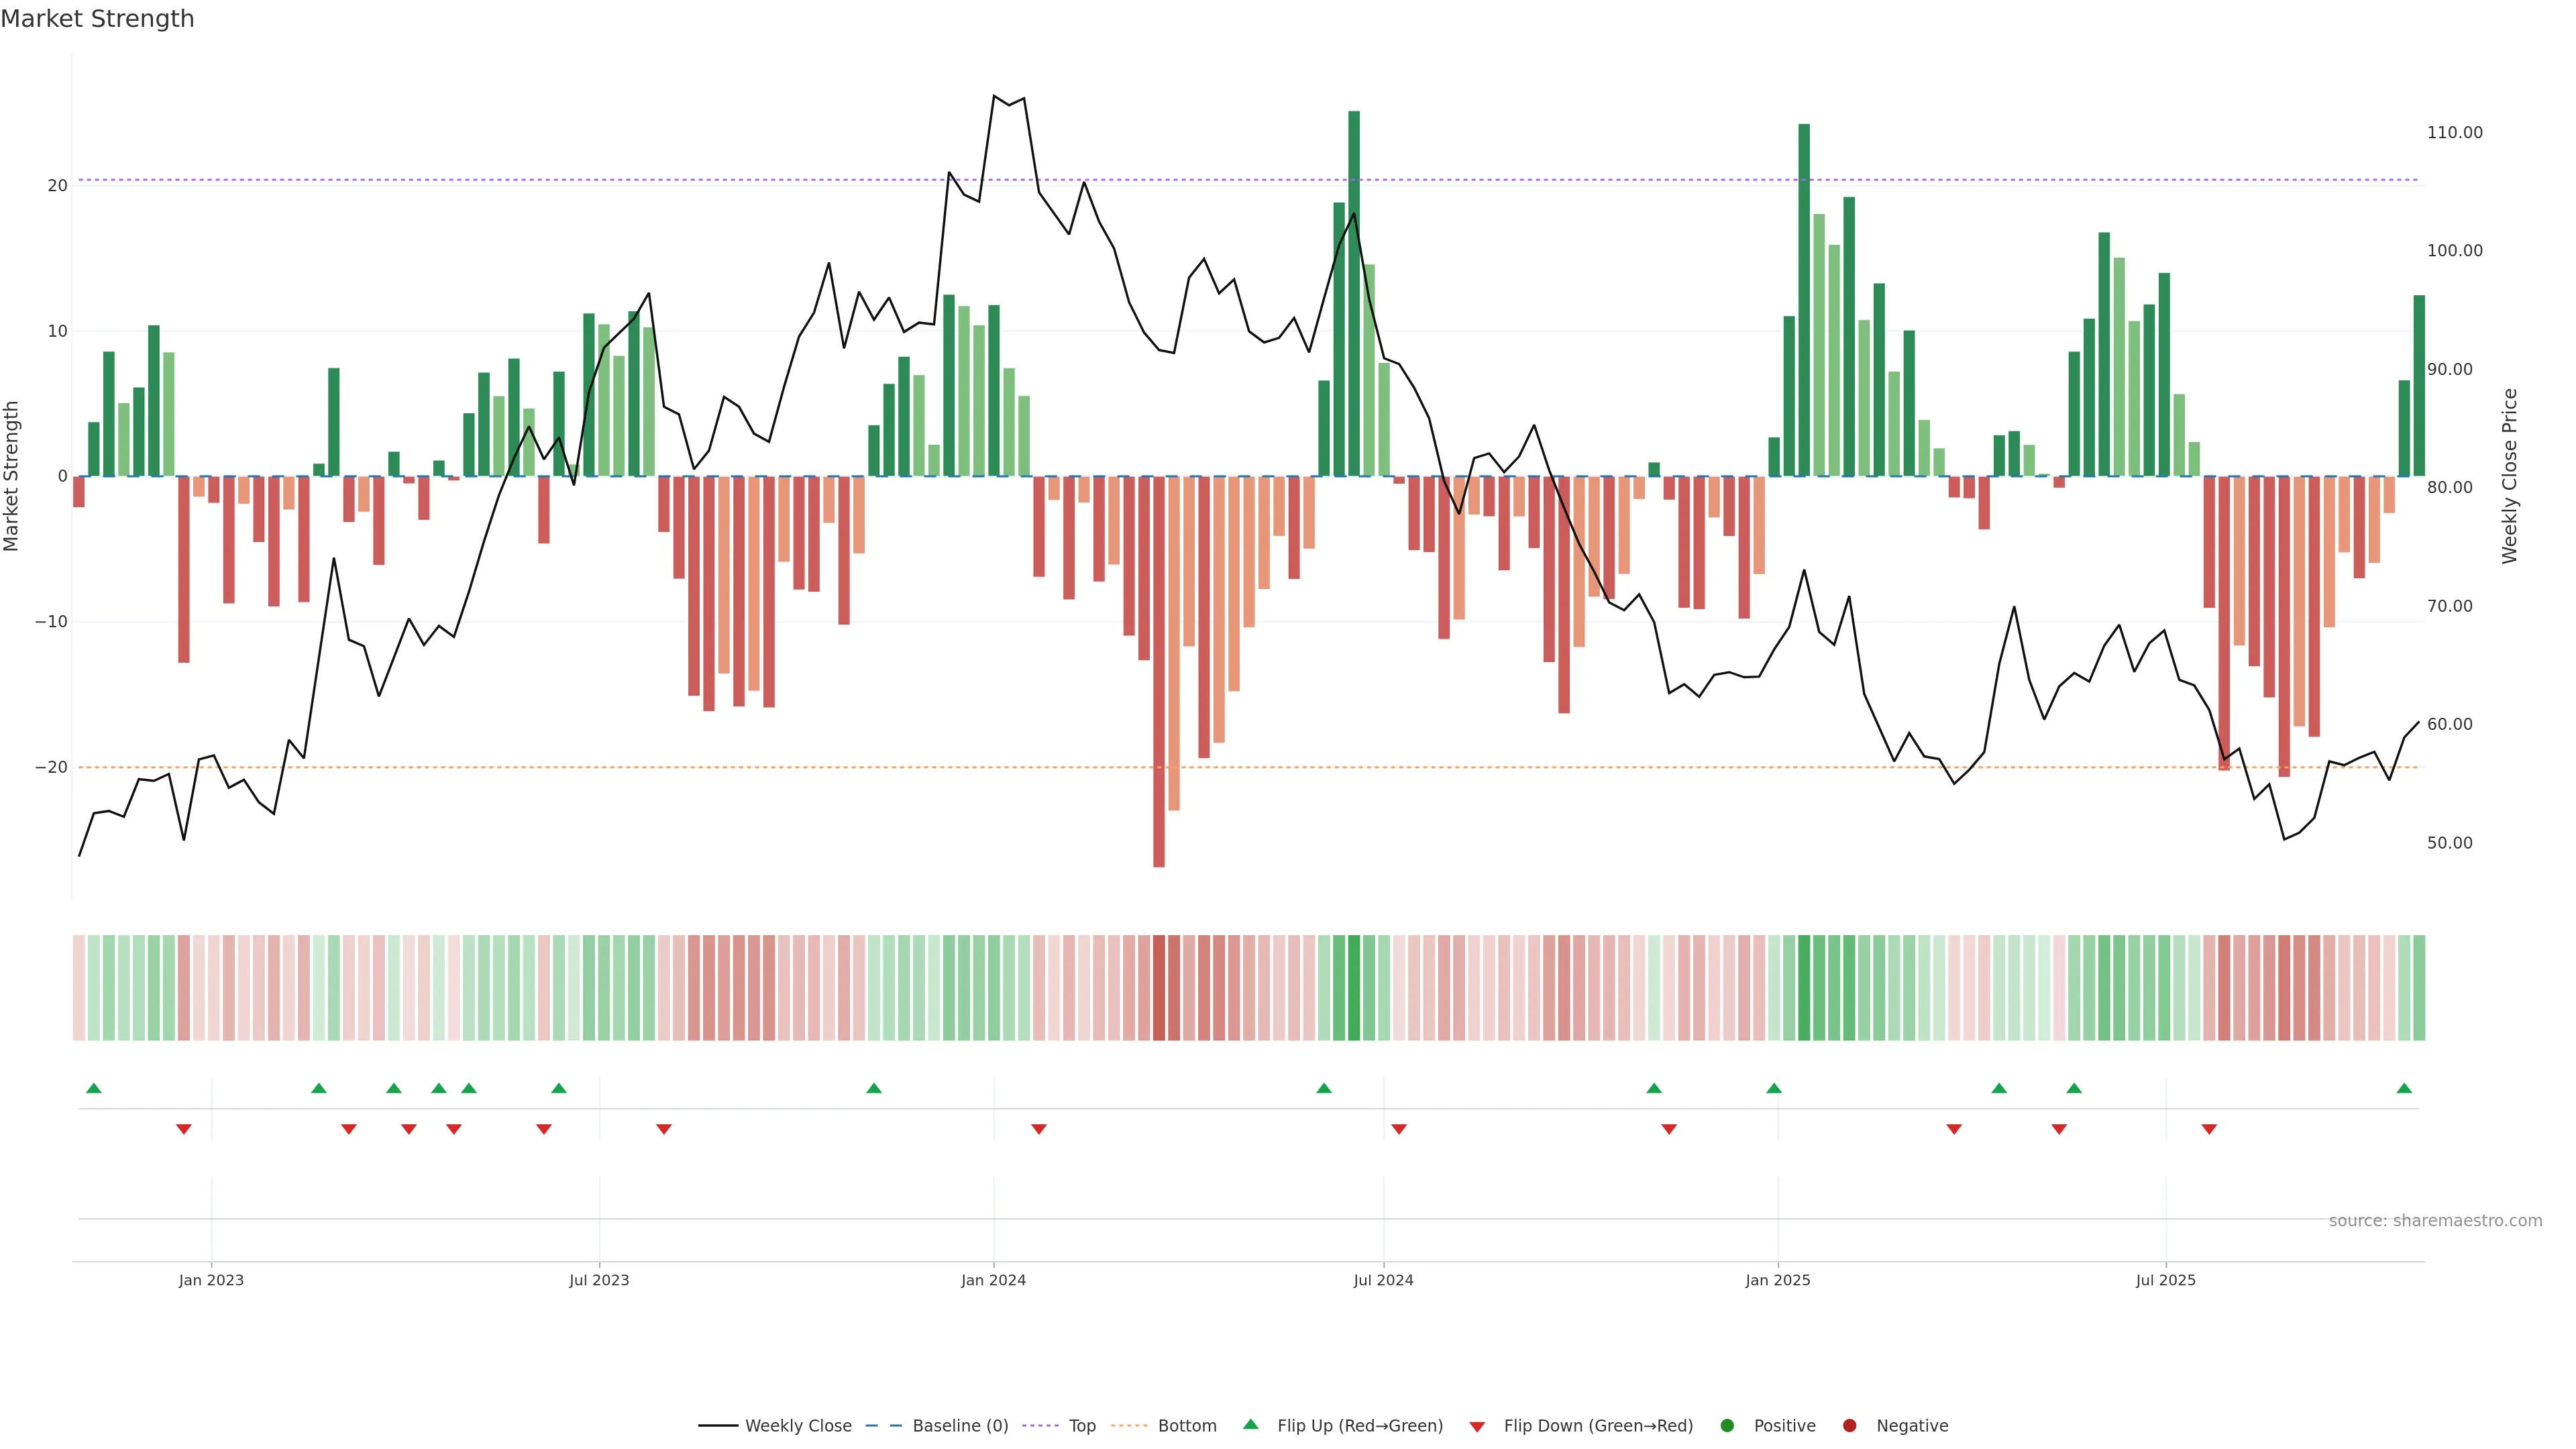2576x1449 pixels.
Task: Click the dark red Negative circle legend icon
Action: point(1849,1426)
